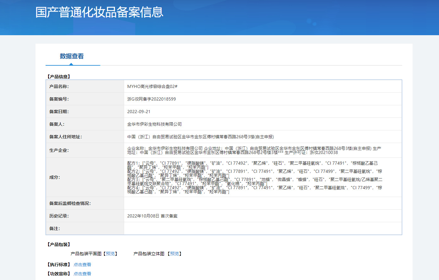This screenshot has height=280, width=439.
Task: Click the 成分 row label
Action: 55,177
